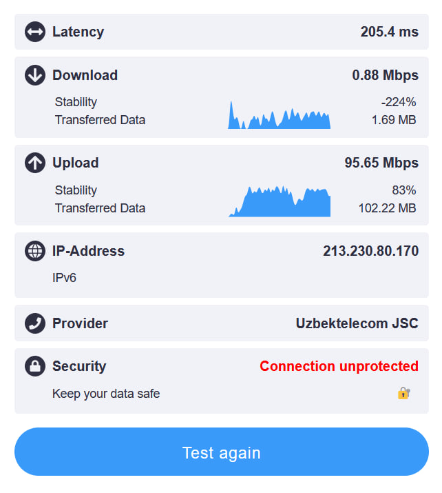
Task: Click the 95.65 Mbps upload value
Action: click(x=381, y=163)
